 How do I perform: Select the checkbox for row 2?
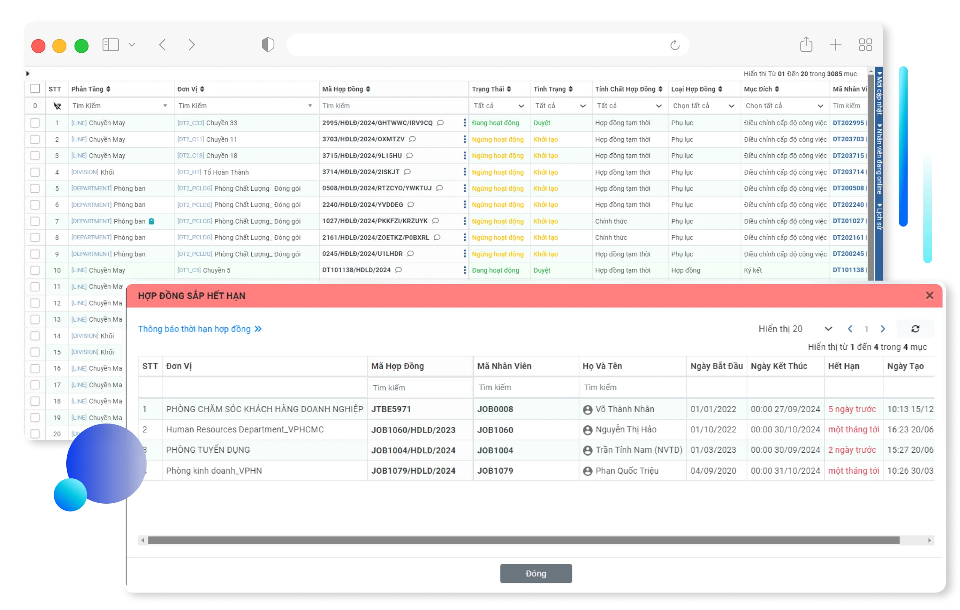[x=35, y=139]
